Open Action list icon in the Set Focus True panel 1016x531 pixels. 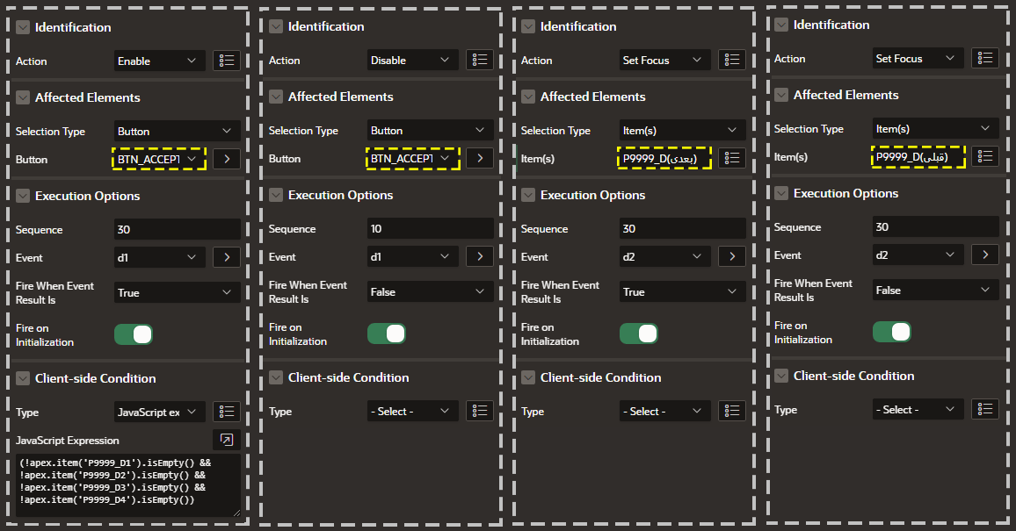732,60
